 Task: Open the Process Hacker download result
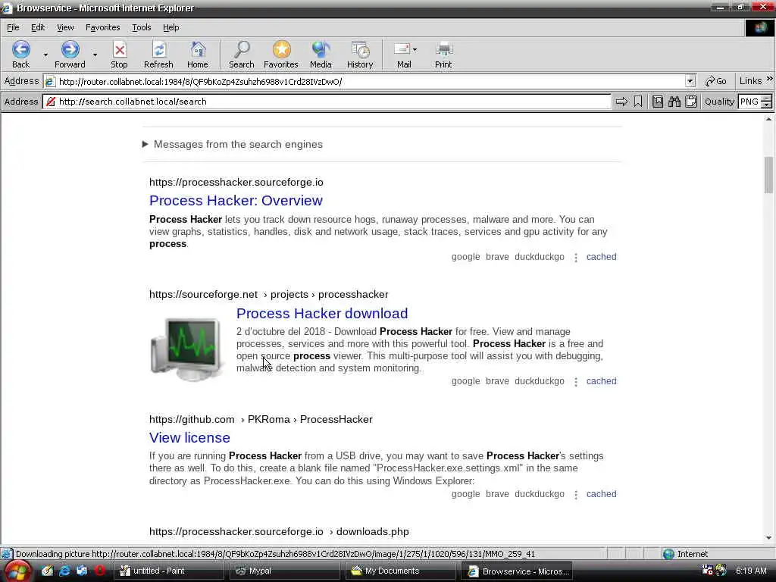pyautogui.click(x=322, y=313)
